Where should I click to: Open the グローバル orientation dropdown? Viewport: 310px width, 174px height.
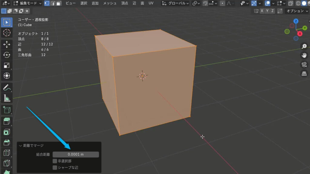point(175,3)
